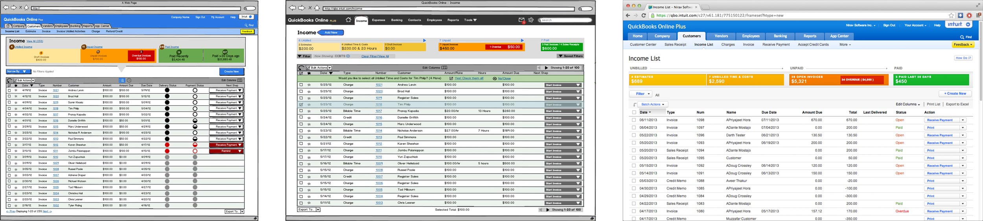Viewport: 983px width, 221px height.
Task: Open the Tools dropdown in middle window navbar
Action: coord(470,20)
